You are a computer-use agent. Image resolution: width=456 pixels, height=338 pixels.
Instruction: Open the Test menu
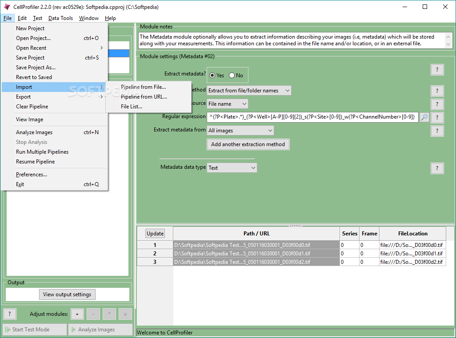[x=37, y=18]
